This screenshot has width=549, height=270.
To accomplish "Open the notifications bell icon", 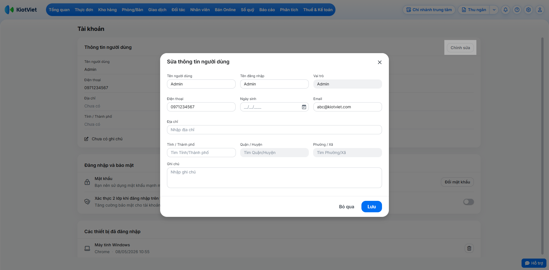I will (506, 10).
